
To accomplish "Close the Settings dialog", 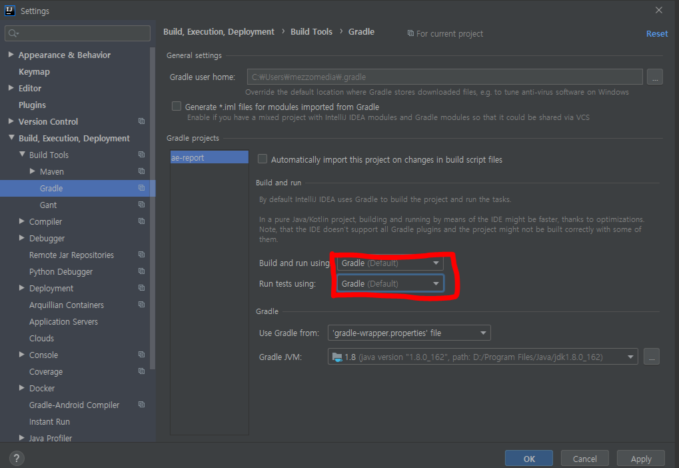I will click(658, 10).
